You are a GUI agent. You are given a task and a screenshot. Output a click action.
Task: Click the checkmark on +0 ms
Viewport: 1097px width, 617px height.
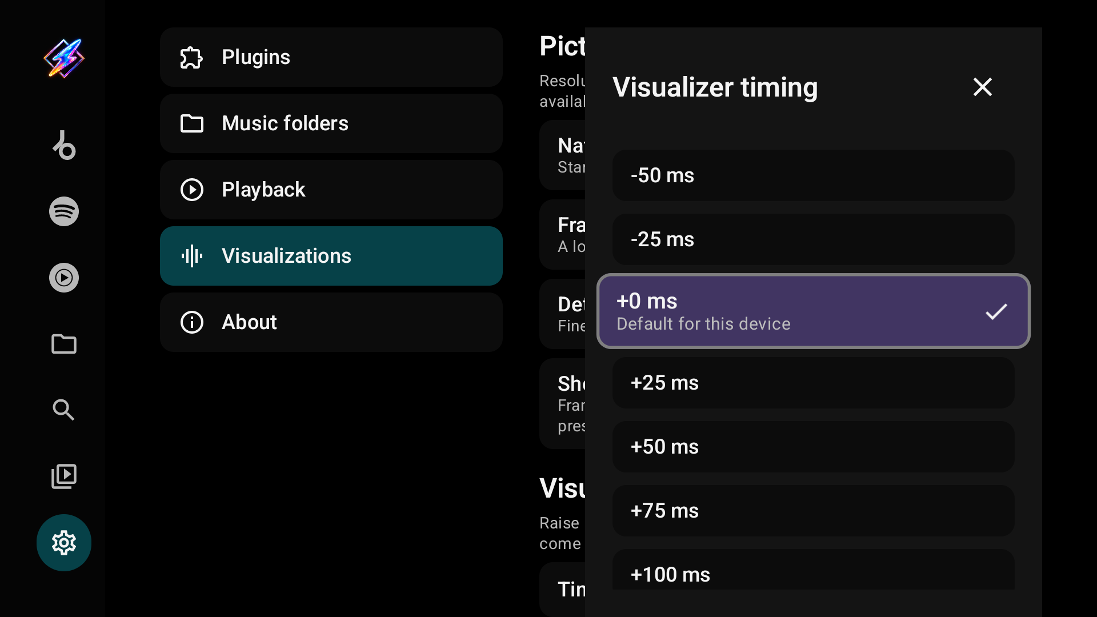point(996,311)
